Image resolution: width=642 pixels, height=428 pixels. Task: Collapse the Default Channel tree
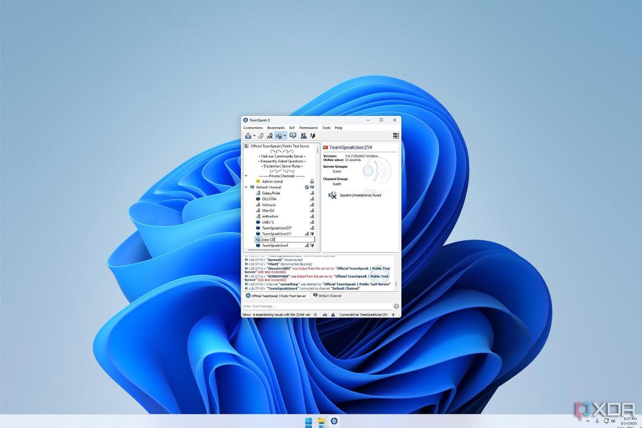(x=246, y=187)
